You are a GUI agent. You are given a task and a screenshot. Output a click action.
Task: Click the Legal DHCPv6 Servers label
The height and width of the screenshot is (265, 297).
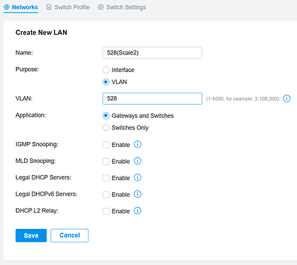click(47, 194)
